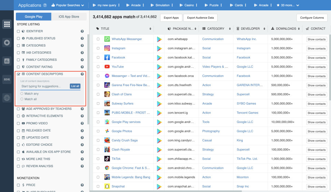Image resolution: width=331 pixels, height=192 pixels.
Task: Click the filter panel vertical scrollbar
Action: 88,79
